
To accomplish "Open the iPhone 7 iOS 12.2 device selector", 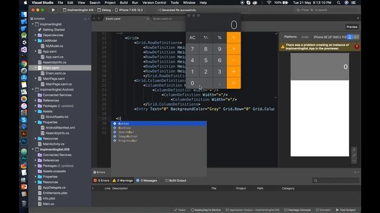I will 129,10.
